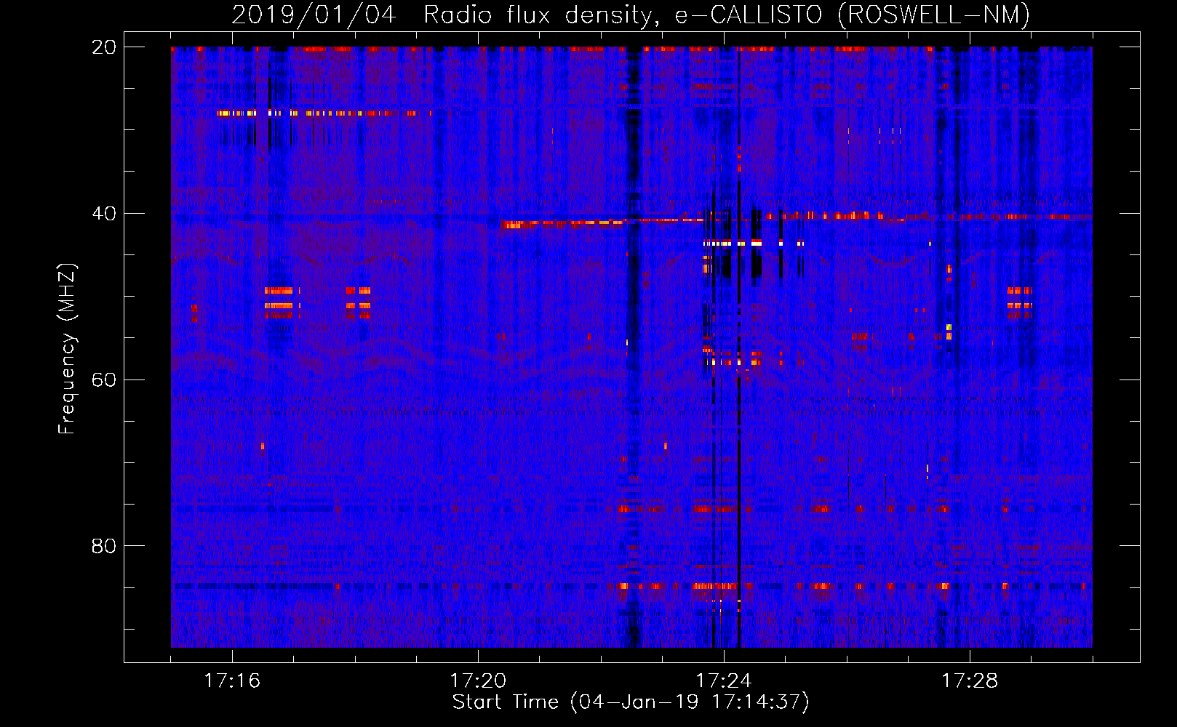
Task: Click the '17:20' time tick label
Action: tap(478, 680)
